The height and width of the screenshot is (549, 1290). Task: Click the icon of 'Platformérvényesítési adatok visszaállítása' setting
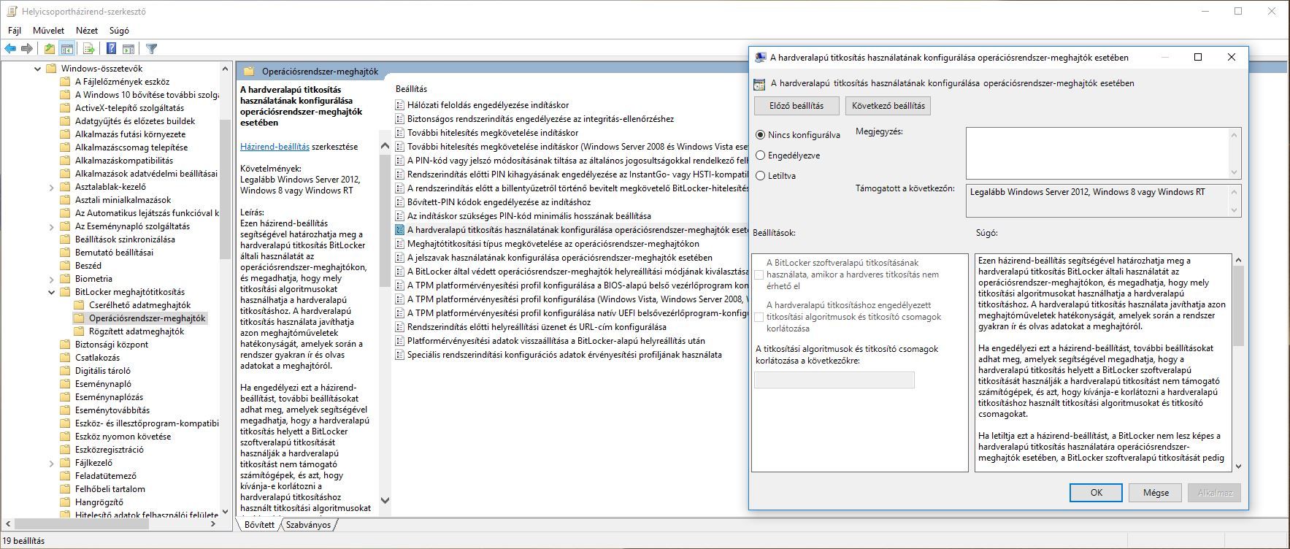click(399, 341)
